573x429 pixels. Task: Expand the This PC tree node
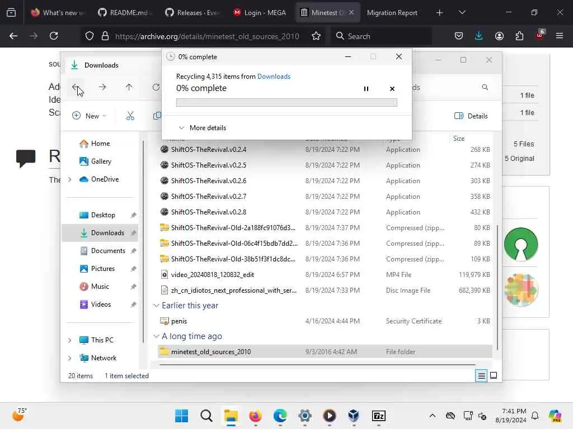point(70,340)
